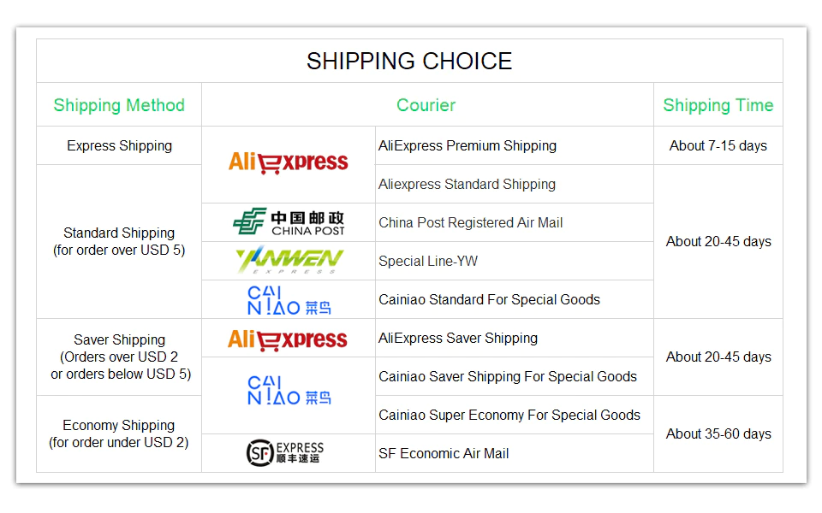Image resolution: width=822 pixels, height=513 pixels.
Task: Click the About 7-15 days cell
Action: (x=718, y=145)
